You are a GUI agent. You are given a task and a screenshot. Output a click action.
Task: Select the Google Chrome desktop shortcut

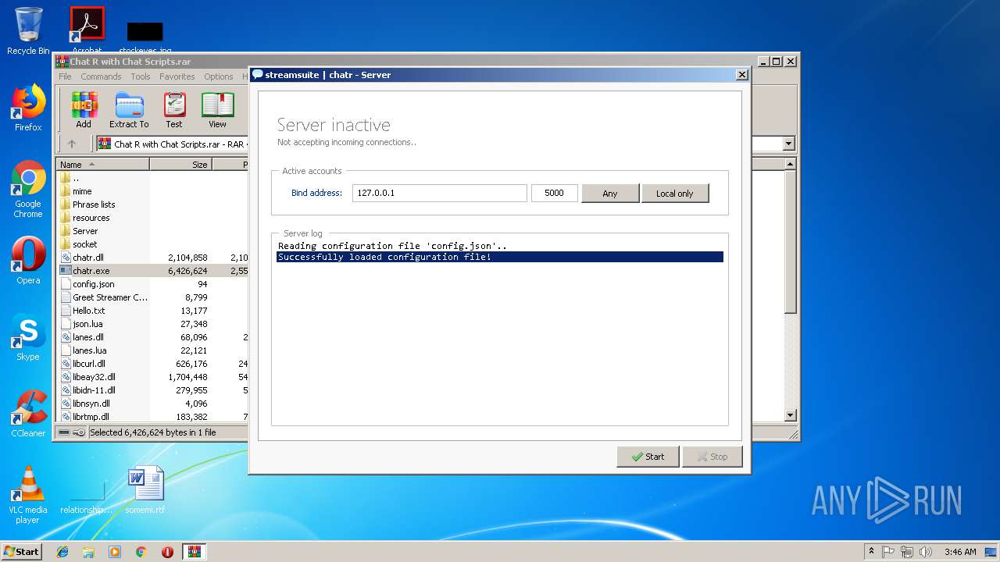point(28,190)
